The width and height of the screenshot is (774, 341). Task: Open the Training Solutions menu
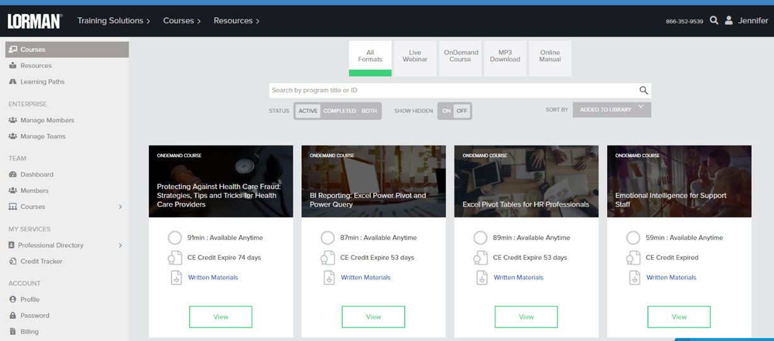tap(113, 21)
